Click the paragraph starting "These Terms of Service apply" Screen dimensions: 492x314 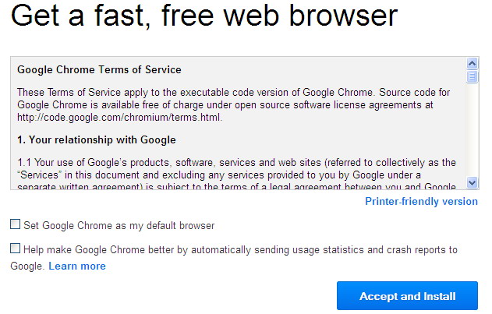233,104
